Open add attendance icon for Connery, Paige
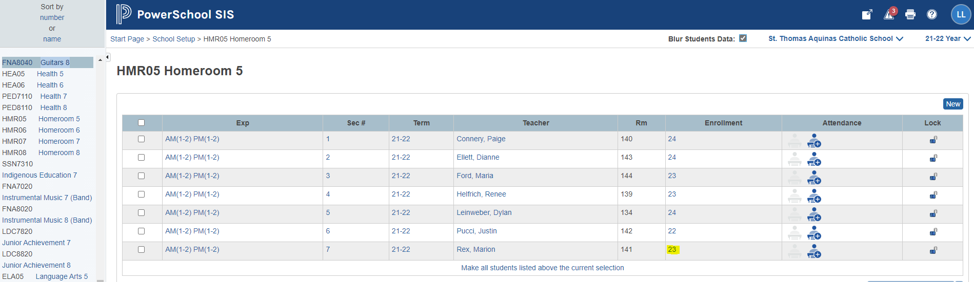This screenshot has width=974, height=282. coord(814,141)
